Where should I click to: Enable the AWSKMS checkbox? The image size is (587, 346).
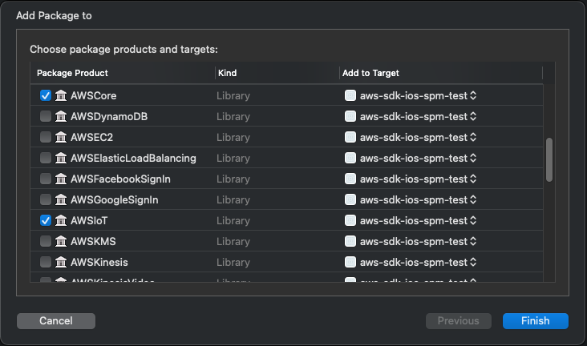pos(46,241)
